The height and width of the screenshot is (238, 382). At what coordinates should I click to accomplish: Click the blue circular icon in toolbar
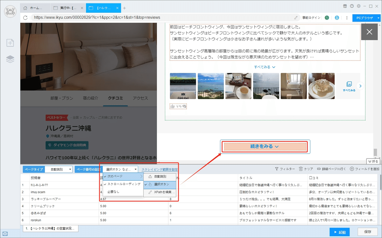pyautogui.click(x=337, y=18)
